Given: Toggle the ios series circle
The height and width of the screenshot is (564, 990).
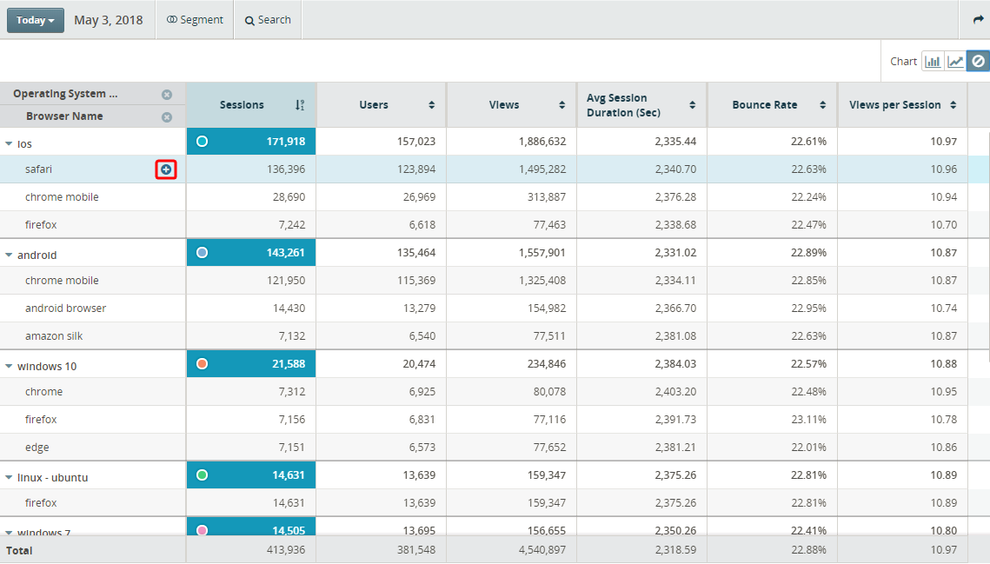Looking at the screenshot, I should pos(202,142).
